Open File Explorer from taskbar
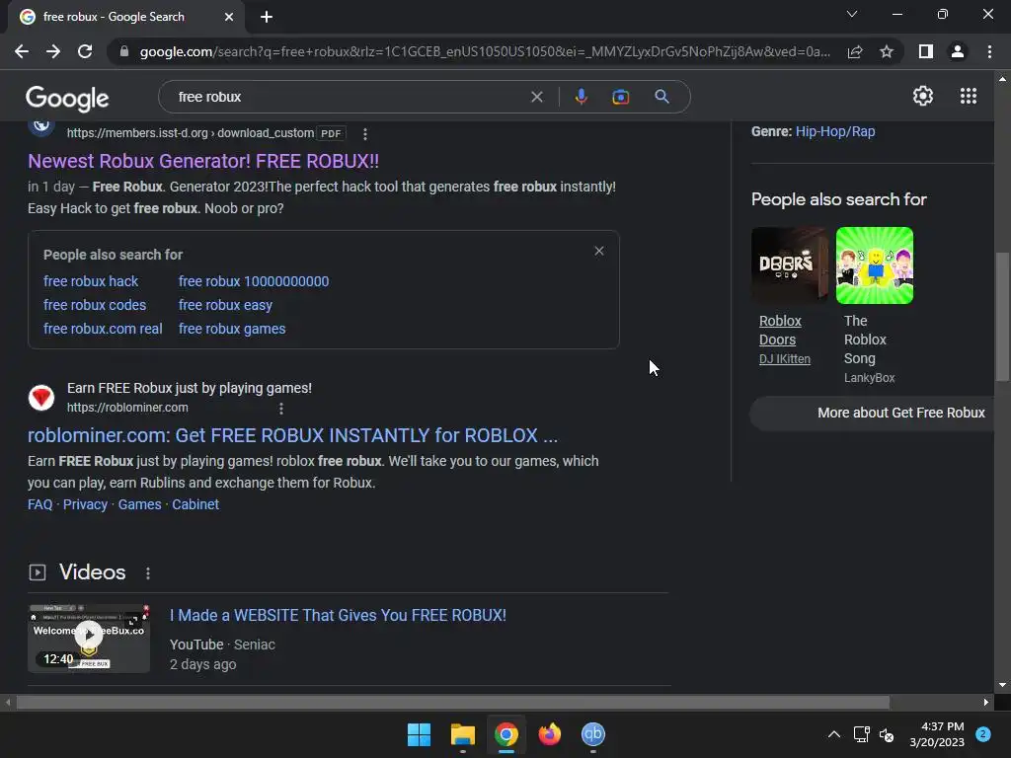1011x758 pixels. (x=462, y=734)
